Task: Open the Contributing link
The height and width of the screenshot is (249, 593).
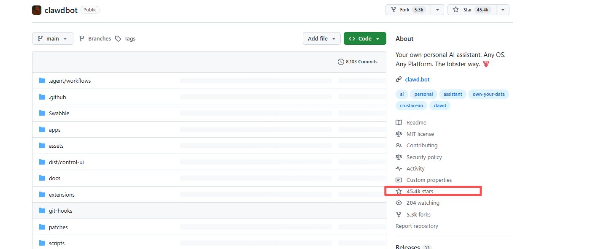Action: coord(422,145)
